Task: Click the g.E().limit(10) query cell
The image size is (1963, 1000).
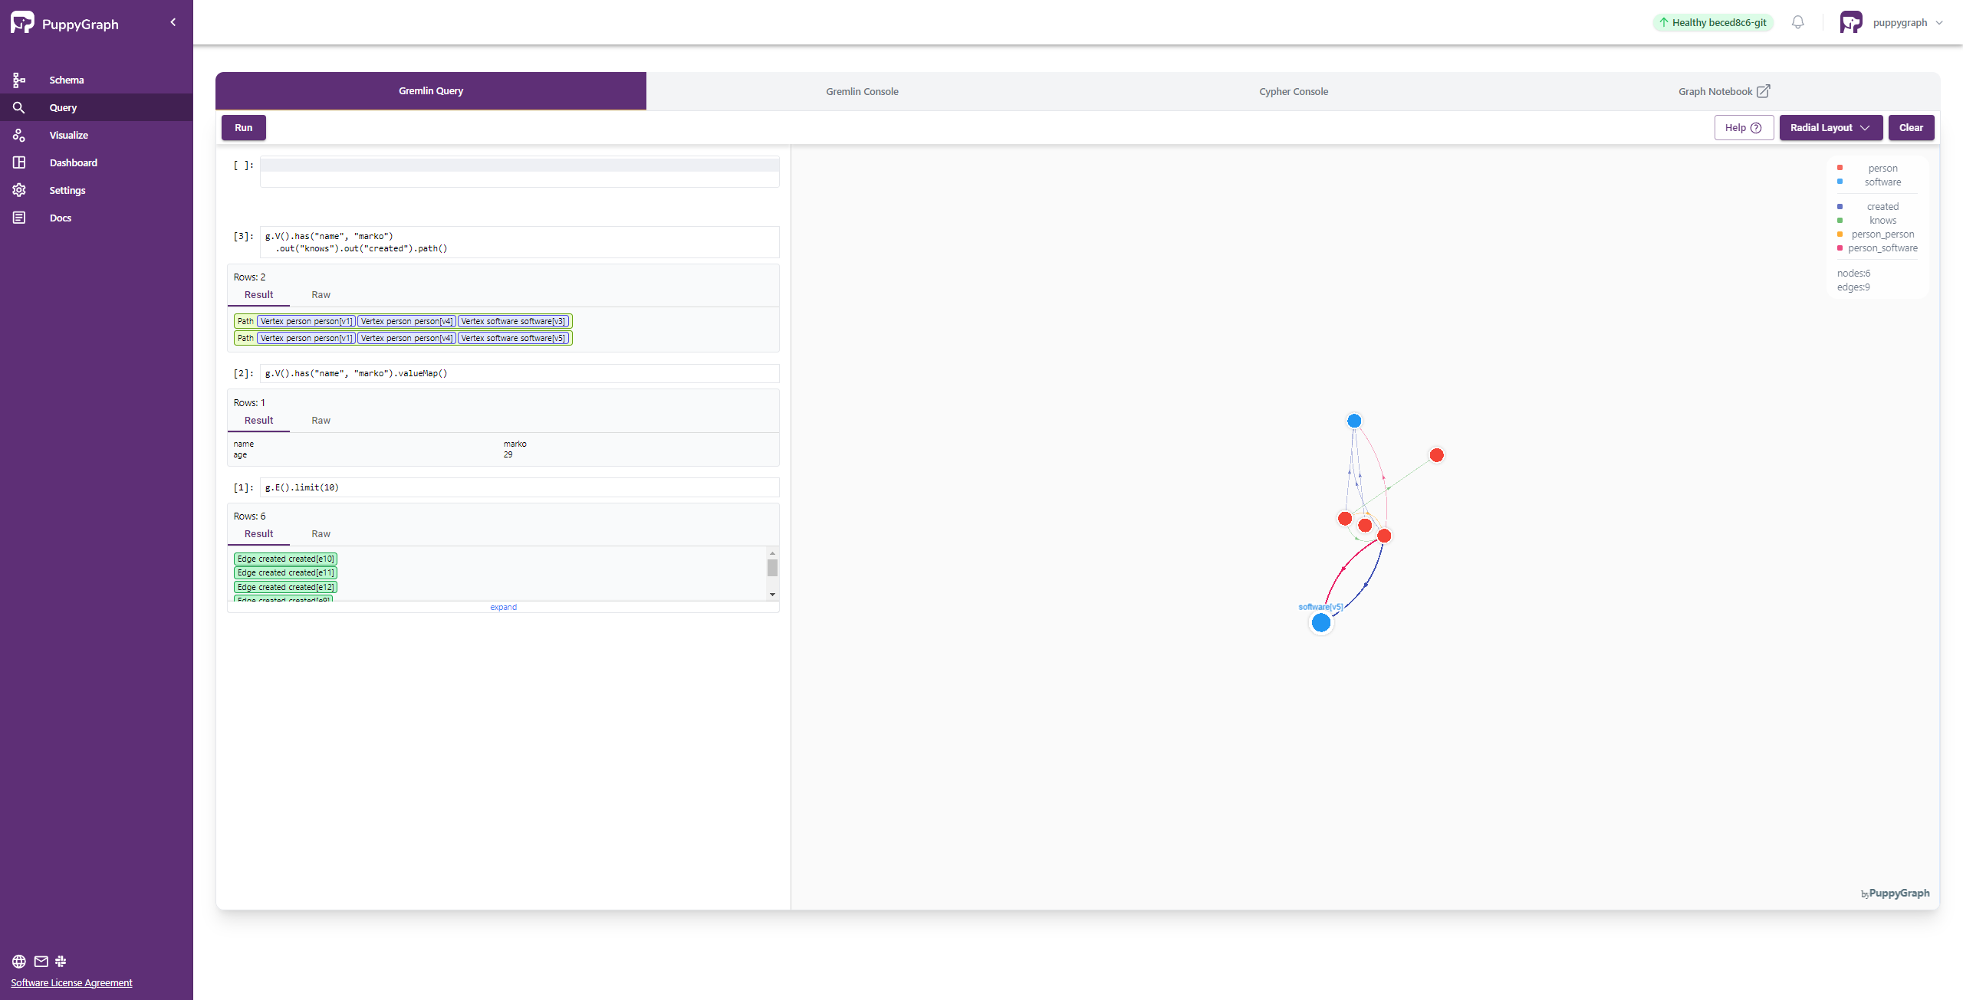Action: point(520,487)
